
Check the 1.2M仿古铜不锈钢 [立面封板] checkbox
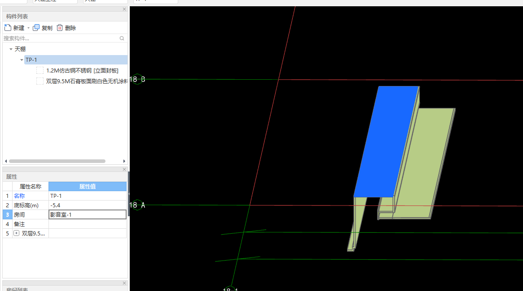(40, 70)
